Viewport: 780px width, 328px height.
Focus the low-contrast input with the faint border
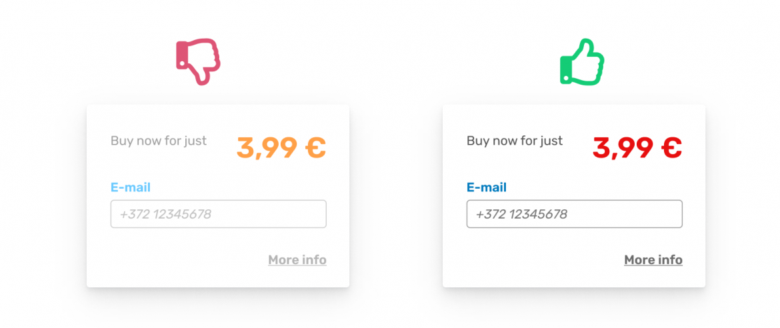219,214
